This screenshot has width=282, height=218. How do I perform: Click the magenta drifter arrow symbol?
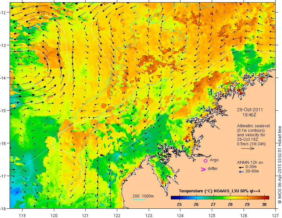[x=203, y=169]
